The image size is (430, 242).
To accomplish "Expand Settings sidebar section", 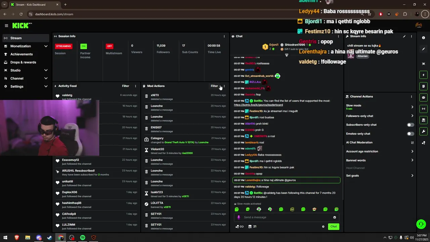I will (x=46, y=86).
